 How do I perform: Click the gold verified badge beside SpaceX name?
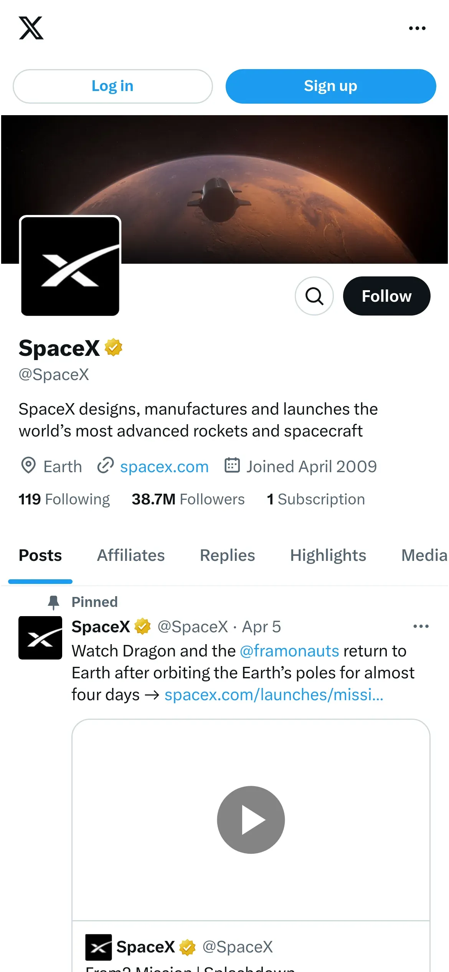point(114,347)
